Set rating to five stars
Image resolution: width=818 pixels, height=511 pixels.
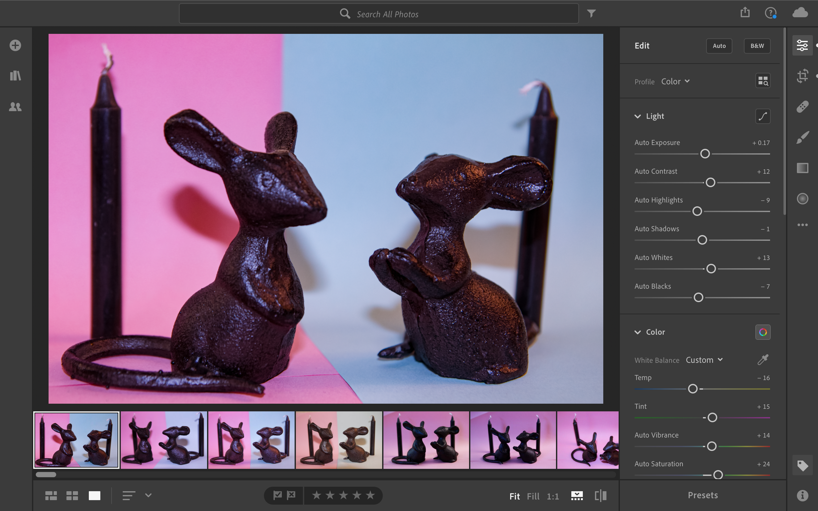click(370, 495)
